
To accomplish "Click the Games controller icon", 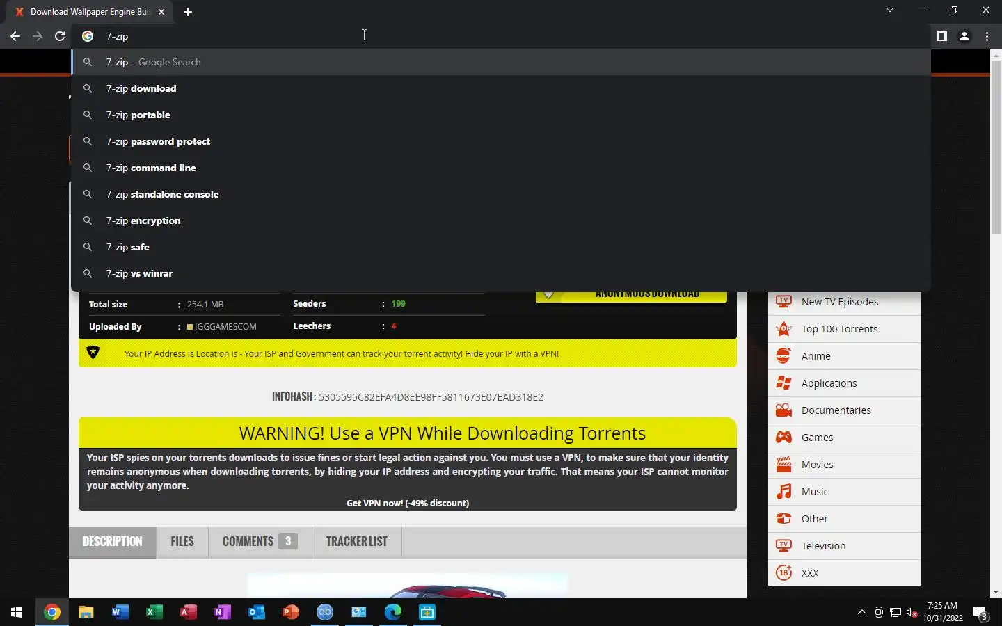I will point(784,437).
